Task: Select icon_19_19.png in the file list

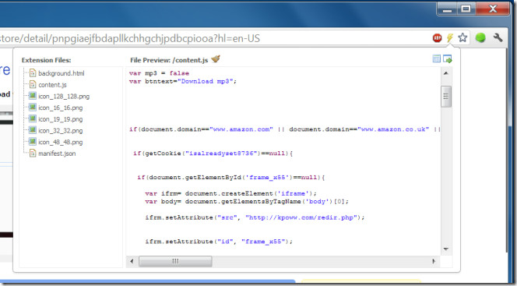Action: [x=60, y=119]
